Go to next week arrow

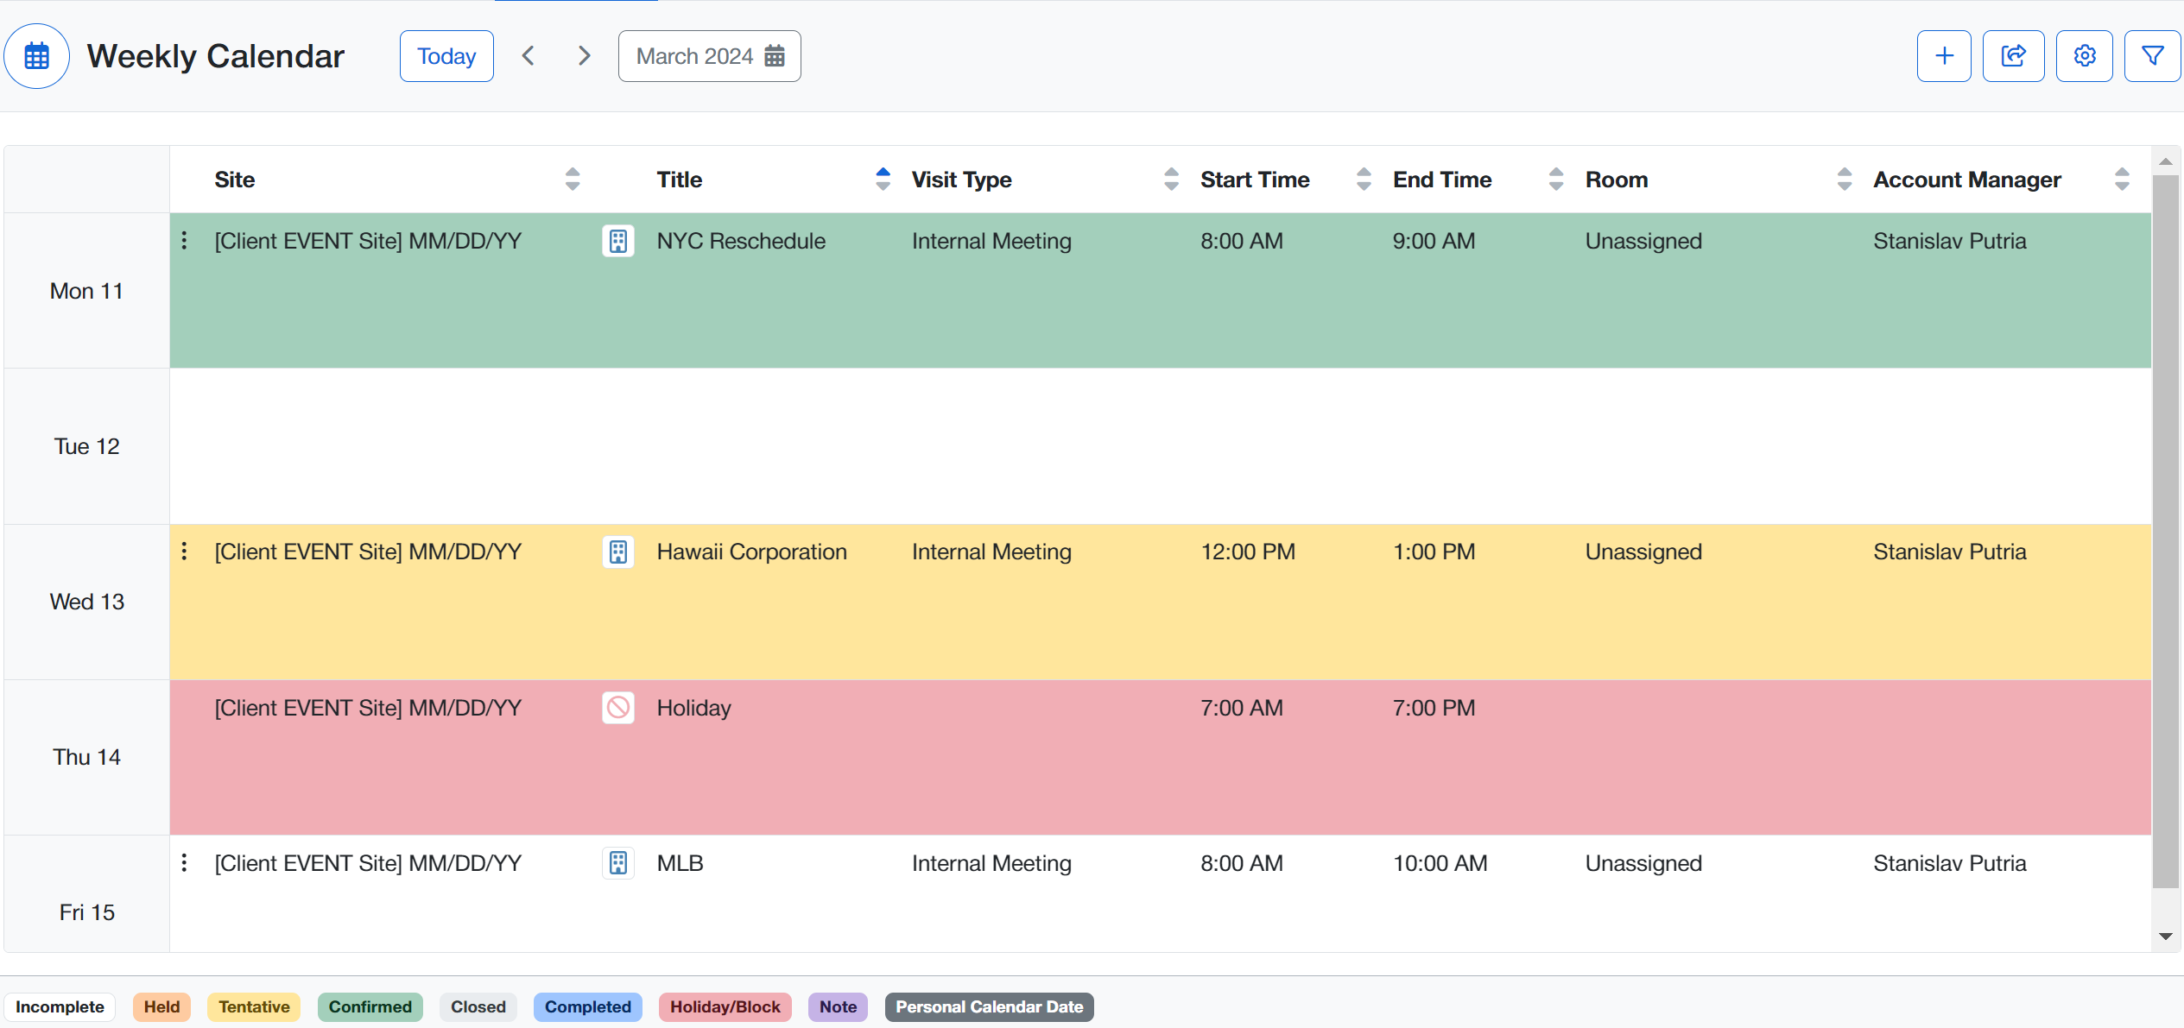point(585,56)
